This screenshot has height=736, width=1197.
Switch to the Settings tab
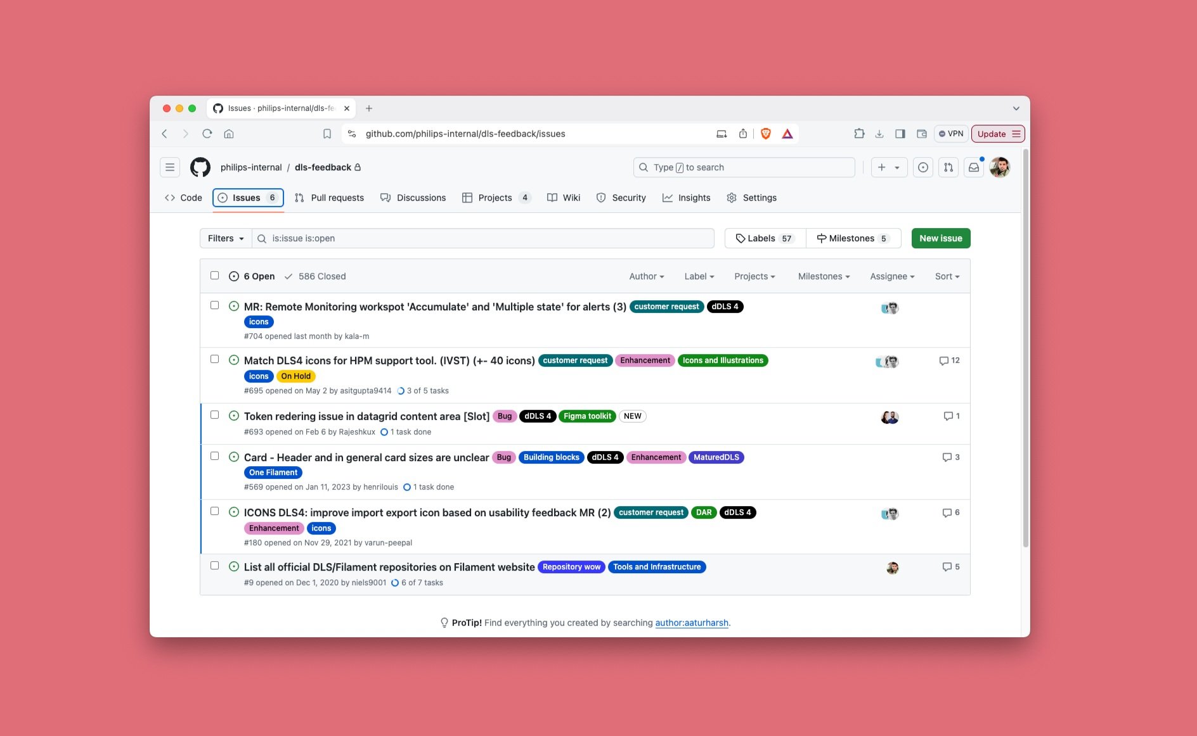[x=751, y=198]
